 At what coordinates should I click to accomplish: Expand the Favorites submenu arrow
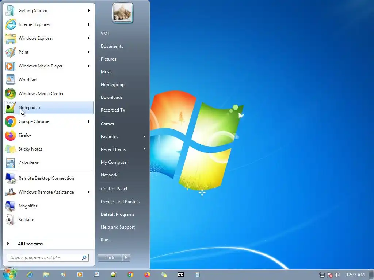coord(144,136)
